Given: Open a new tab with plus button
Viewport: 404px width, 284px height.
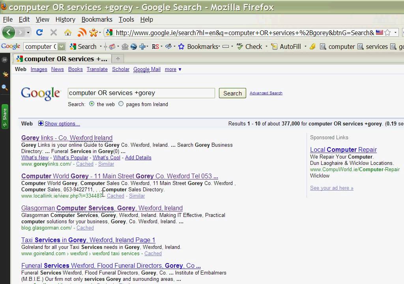Looking at the screenshot, I should pyautogui.click(x=118, y=59).
